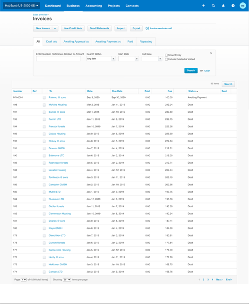This screenshot has height=304, width=249.
Task: Click the New Credit Note button
Action: pyautogui.click(x=73, y=28)
